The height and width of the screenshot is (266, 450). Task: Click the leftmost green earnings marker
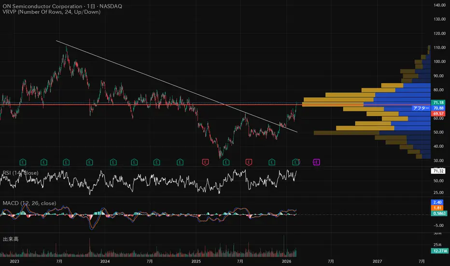23,163
